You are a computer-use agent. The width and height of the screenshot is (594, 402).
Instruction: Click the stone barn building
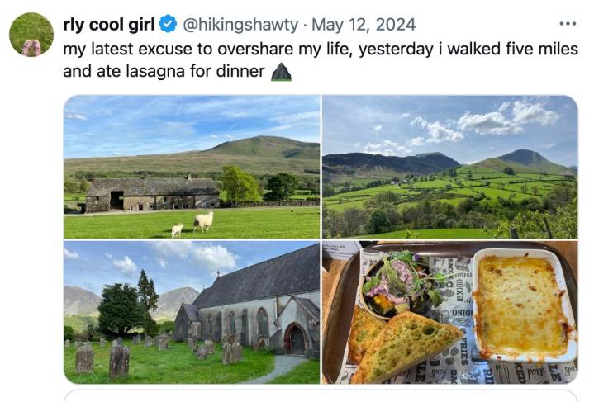tap(153, 195)
